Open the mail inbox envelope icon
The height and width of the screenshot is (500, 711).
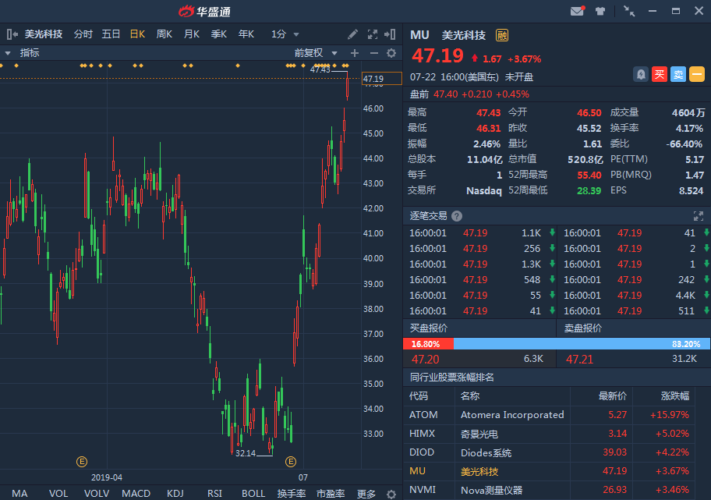point(577,11)
